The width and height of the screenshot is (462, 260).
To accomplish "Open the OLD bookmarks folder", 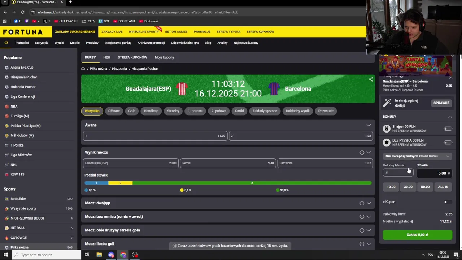I will click(88, 21).
